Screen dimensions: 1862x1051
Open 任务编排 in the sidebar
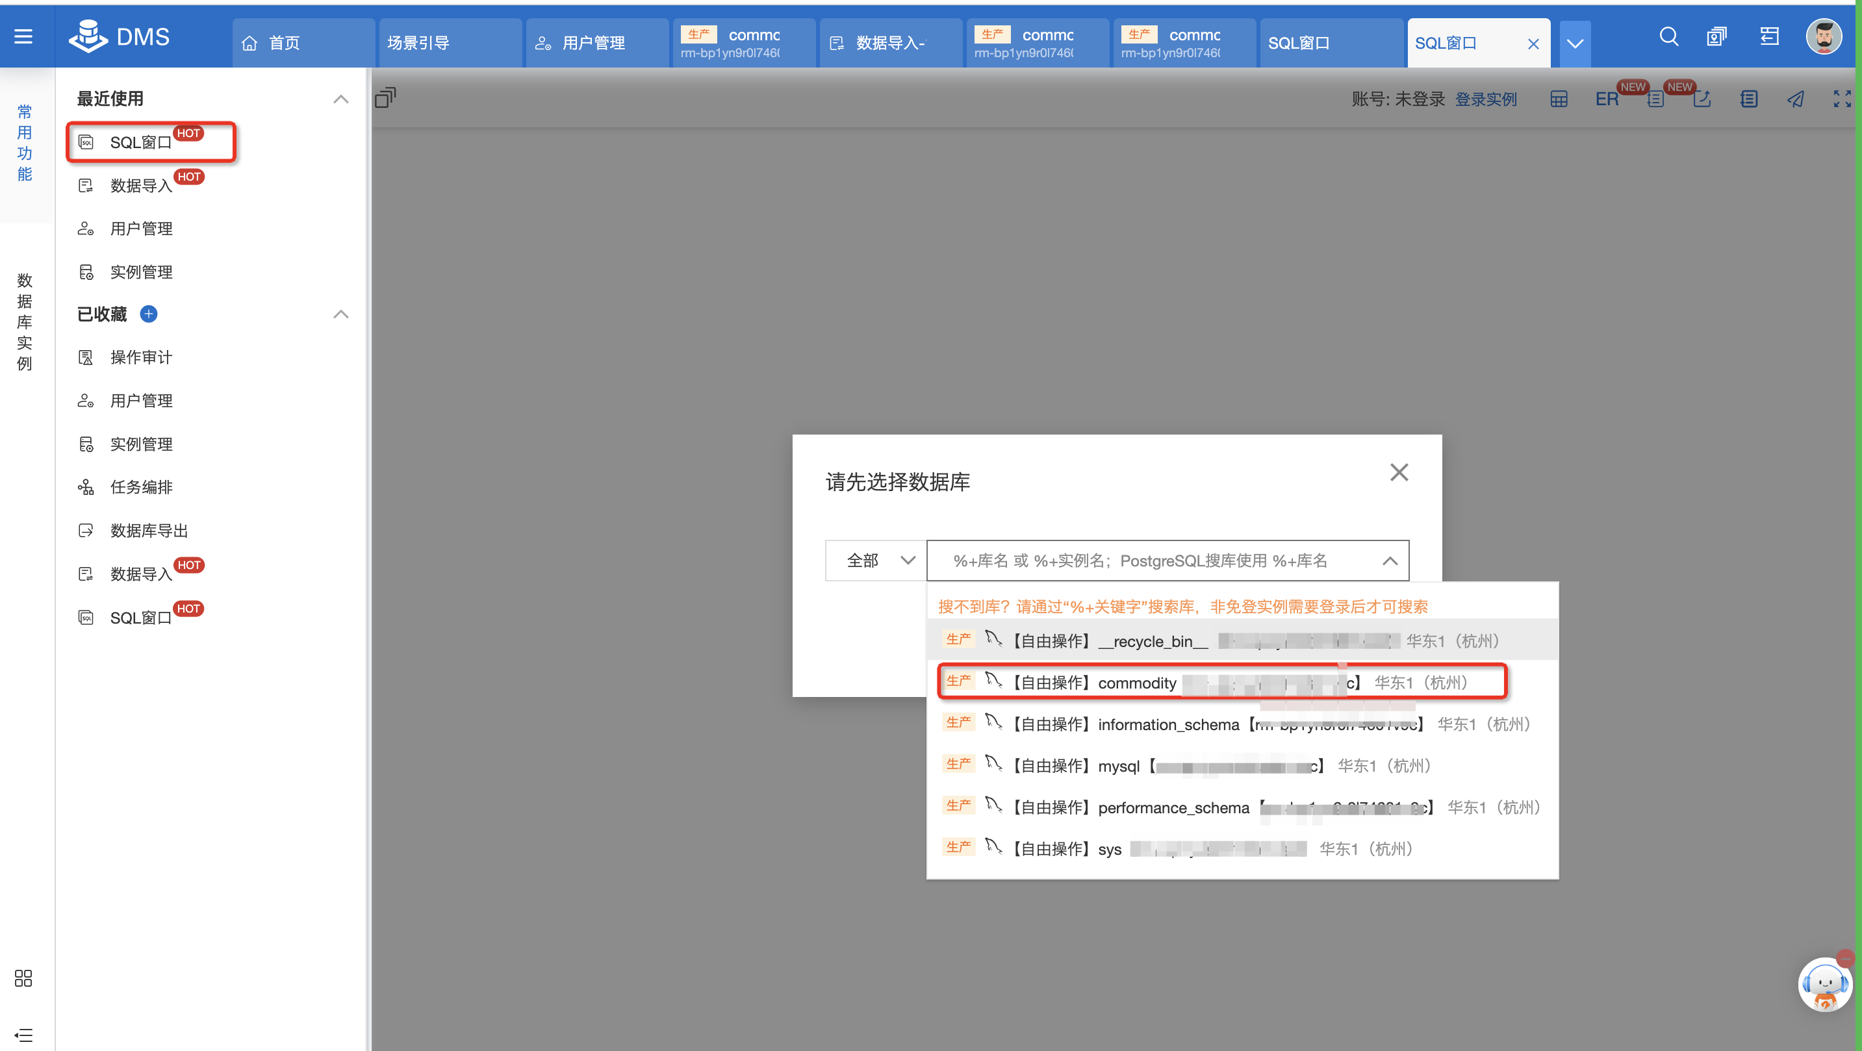pyautogui.click(x=141, y=487)
